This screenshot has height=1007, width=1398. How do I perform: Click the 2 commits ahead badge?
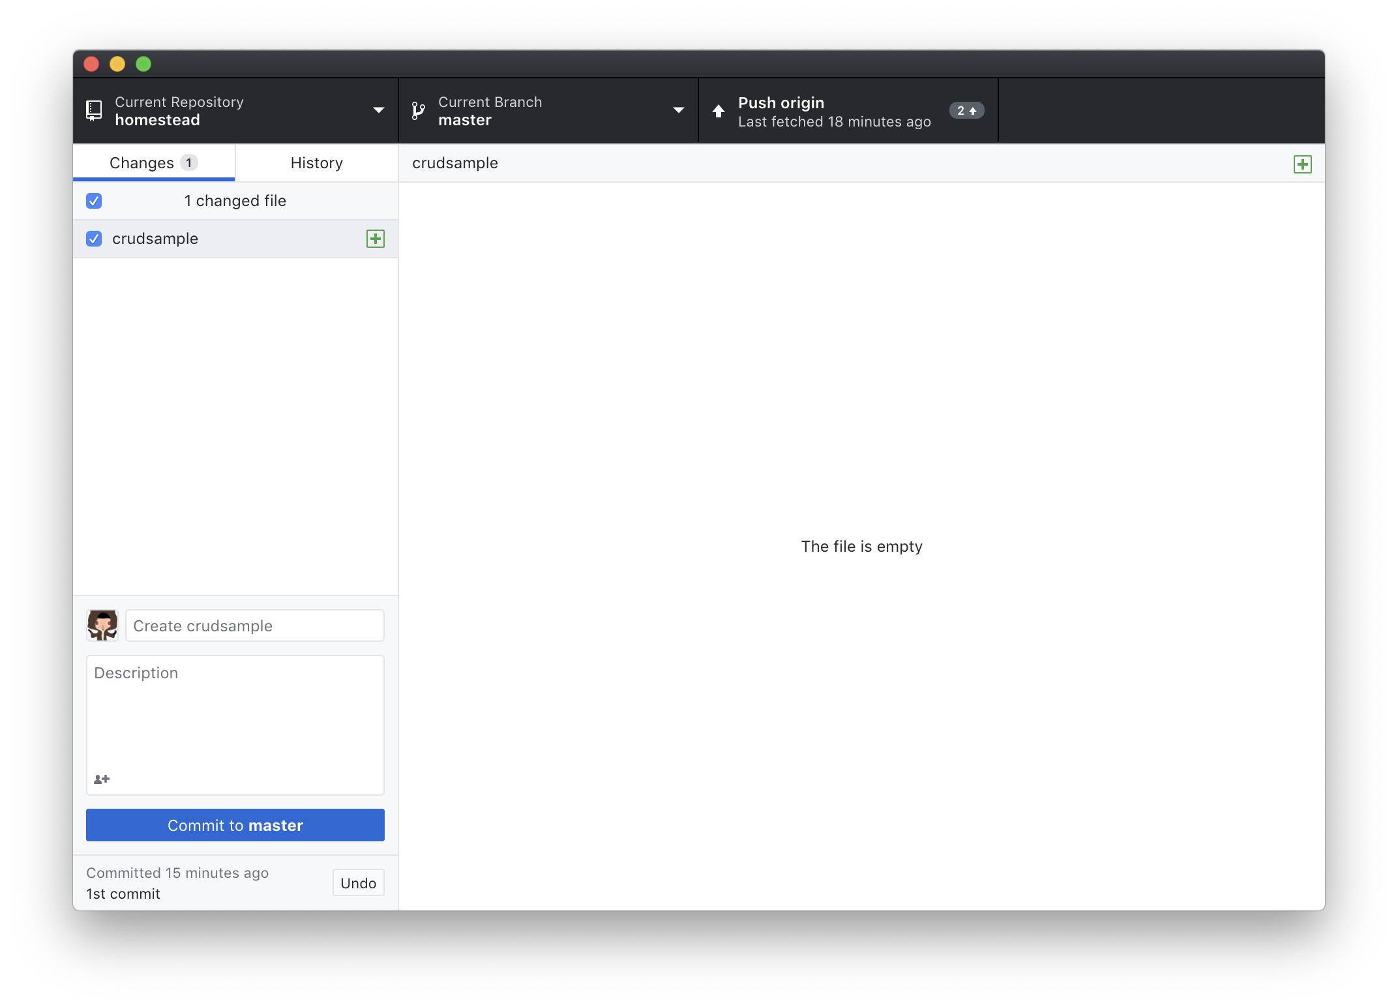pyautogui.click(x=966, y=111)
